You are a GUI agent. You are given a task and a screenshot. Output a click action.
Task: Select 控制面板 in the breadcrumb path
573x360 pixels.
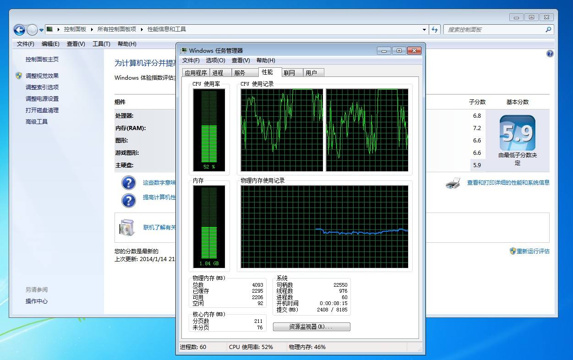(75, 29)
